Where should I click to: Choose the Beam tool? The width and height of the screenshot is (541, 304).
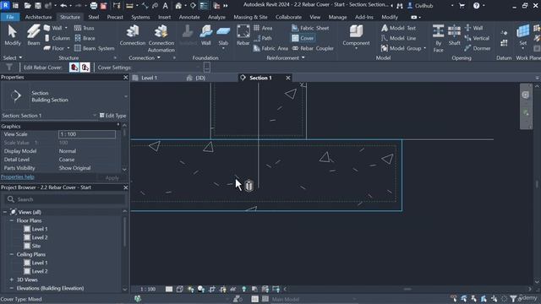coord(34,35)
